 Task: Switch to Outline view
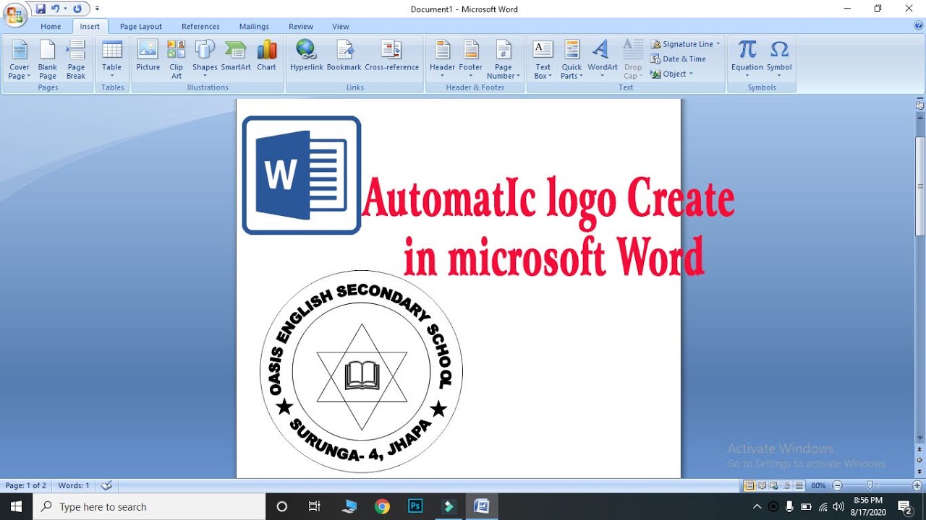785,485
